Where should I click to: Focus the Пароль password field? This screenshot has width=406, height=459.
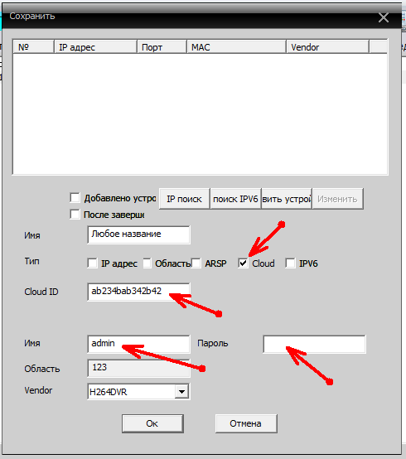pyautogui.click(x=314, y=345)
